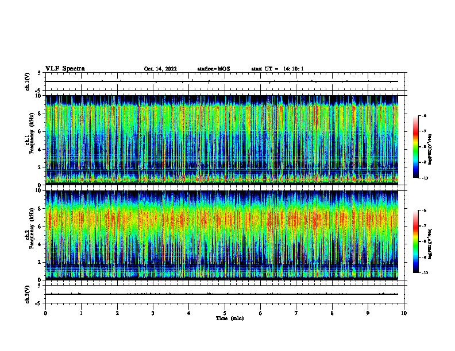Click the "Time (min)" x-axis title
The image size is (455, 351).
point(230,318)
